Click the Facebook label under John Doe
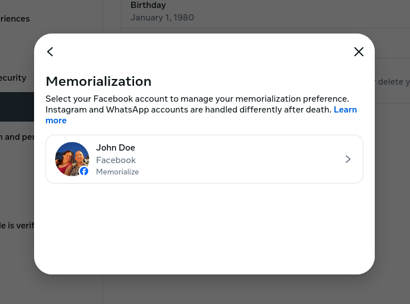Image resolution: width=410 pixels, height=304 pixels. coord(116,160)
